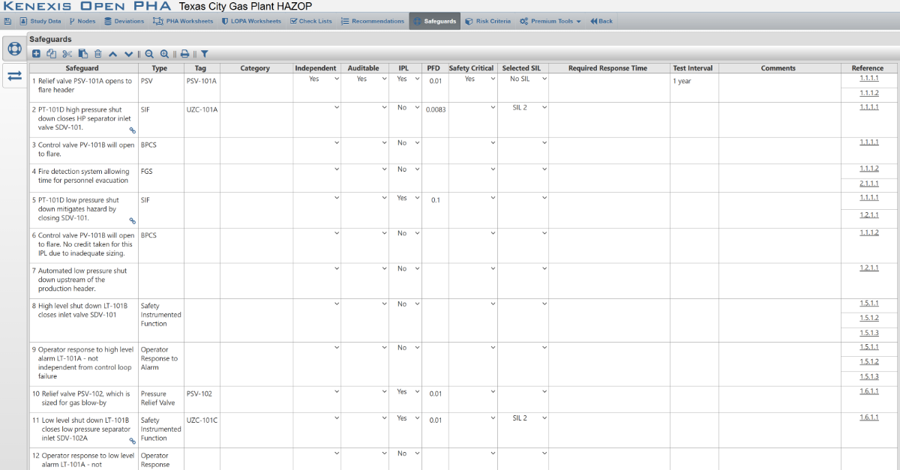This screenshot has height=470, width=900.
Task: Click the save disk icon
Action: 7,21
